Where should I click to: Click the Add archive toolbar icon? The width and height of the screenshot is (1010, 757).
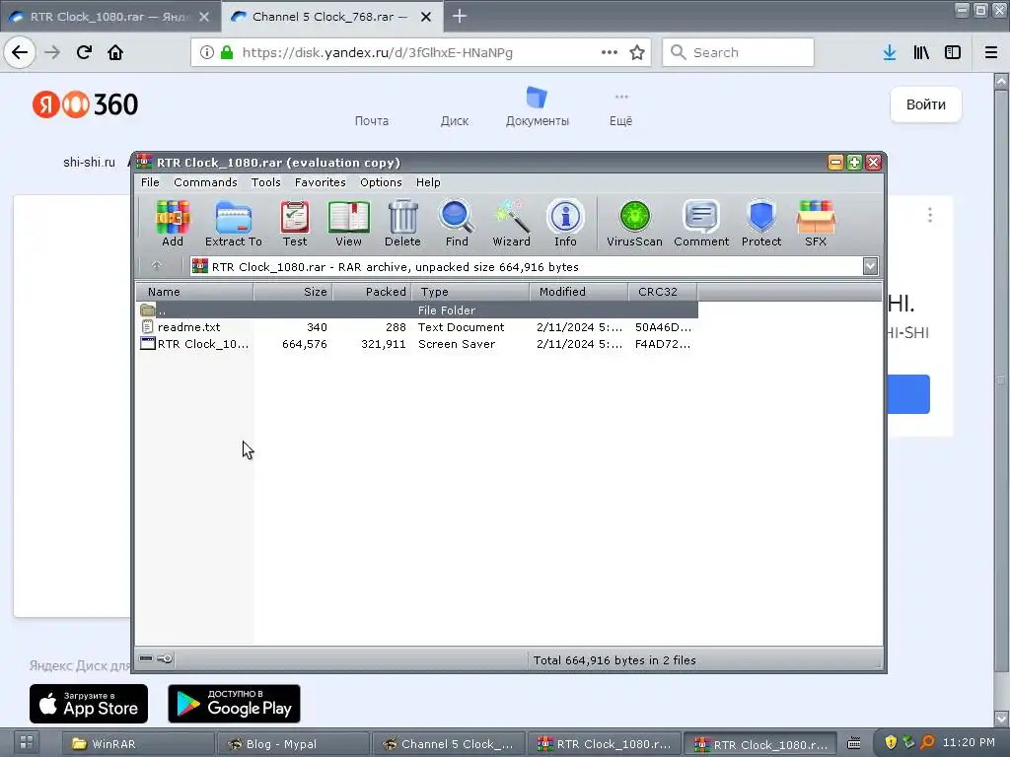point(172,224)
